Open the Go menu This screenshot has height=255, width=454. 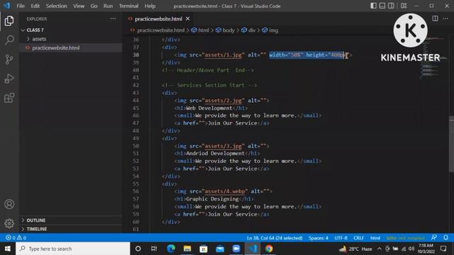point(94,6)
